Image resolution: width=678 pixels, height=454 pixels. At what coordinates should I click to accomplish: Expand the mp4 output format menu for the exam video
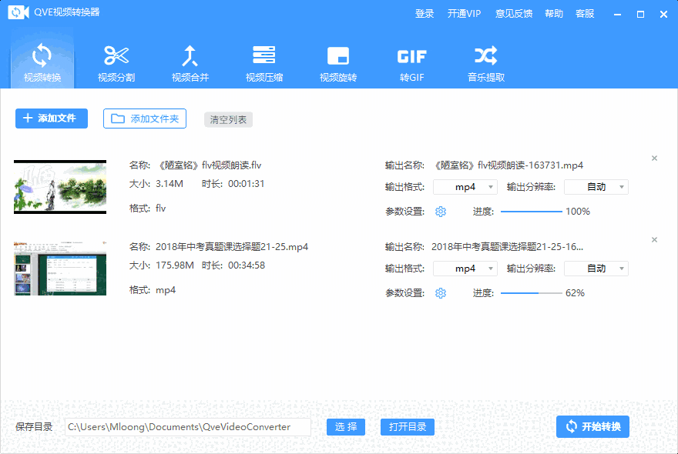(x=465, y=268)
